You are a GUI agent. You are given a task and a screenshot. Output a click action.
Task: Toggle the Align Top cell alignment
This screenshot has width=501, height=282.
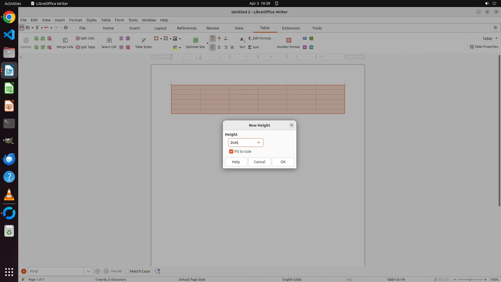click(212, 39)
